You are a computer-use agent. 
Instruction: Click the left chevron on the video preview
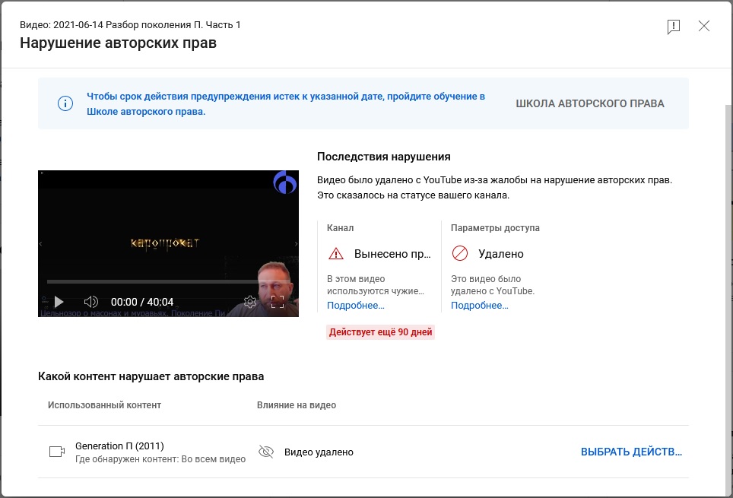point(40,243)
